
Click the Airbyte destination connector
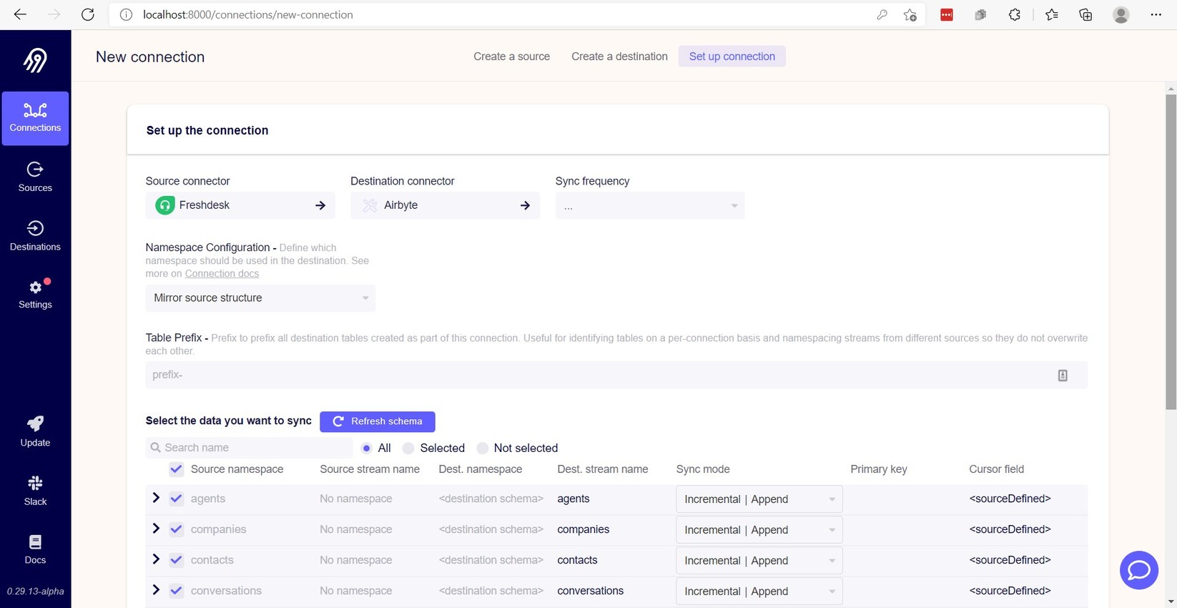(x=445, y=205)
